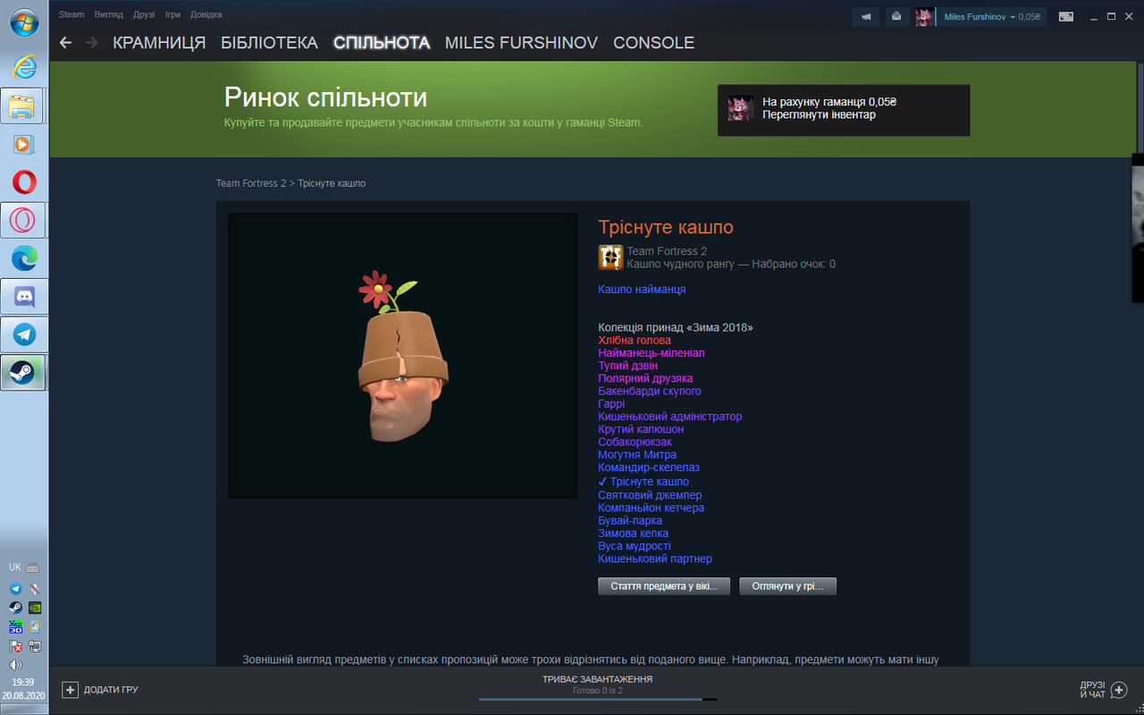Click Оглянути у грі button

click(787, 586)
